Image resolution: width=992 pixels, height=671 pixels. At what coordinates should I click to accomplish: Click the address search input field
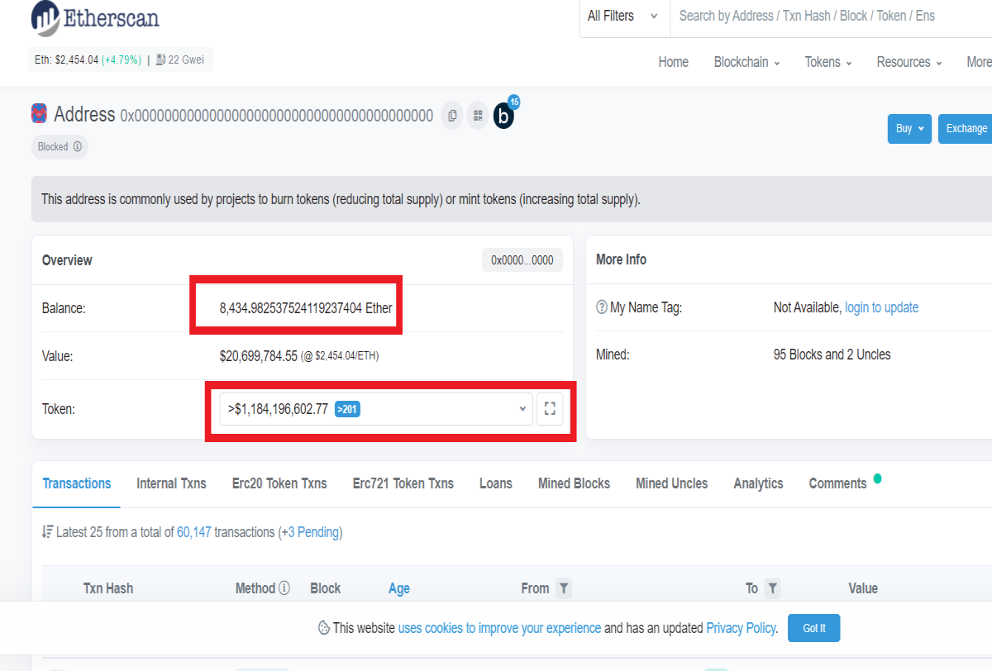tap(831, 17)
